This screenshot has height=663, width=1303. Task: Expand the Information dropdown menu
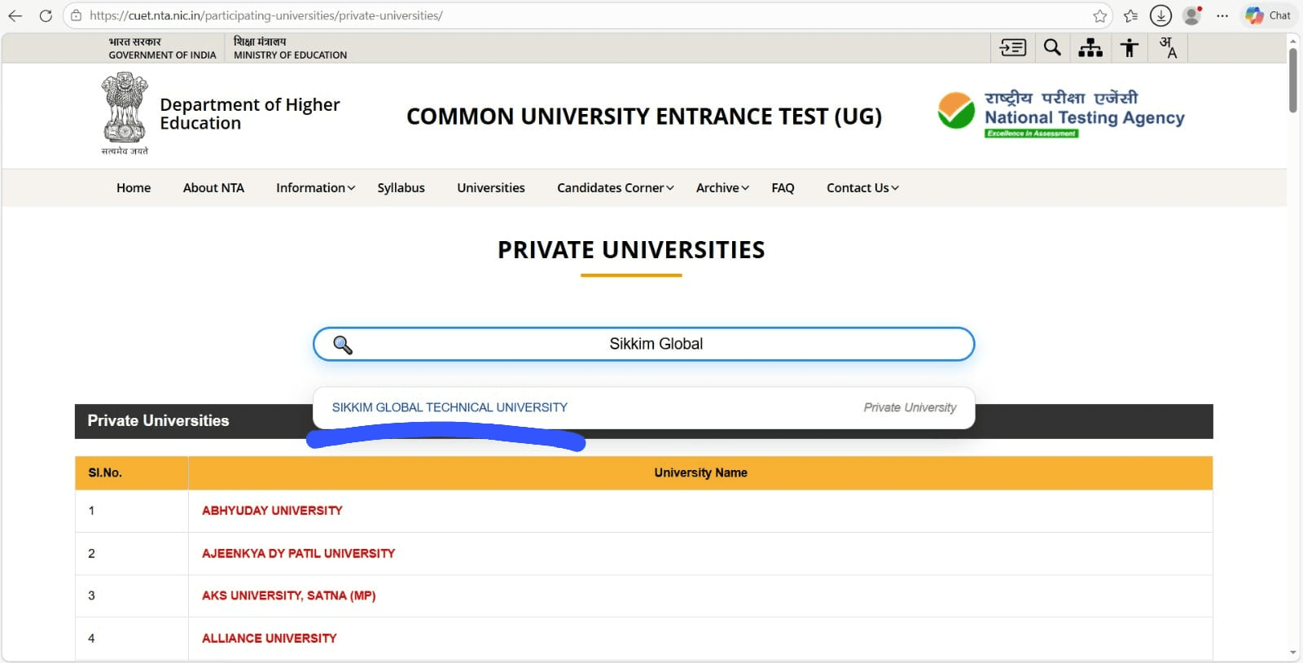tap(315, 188)
